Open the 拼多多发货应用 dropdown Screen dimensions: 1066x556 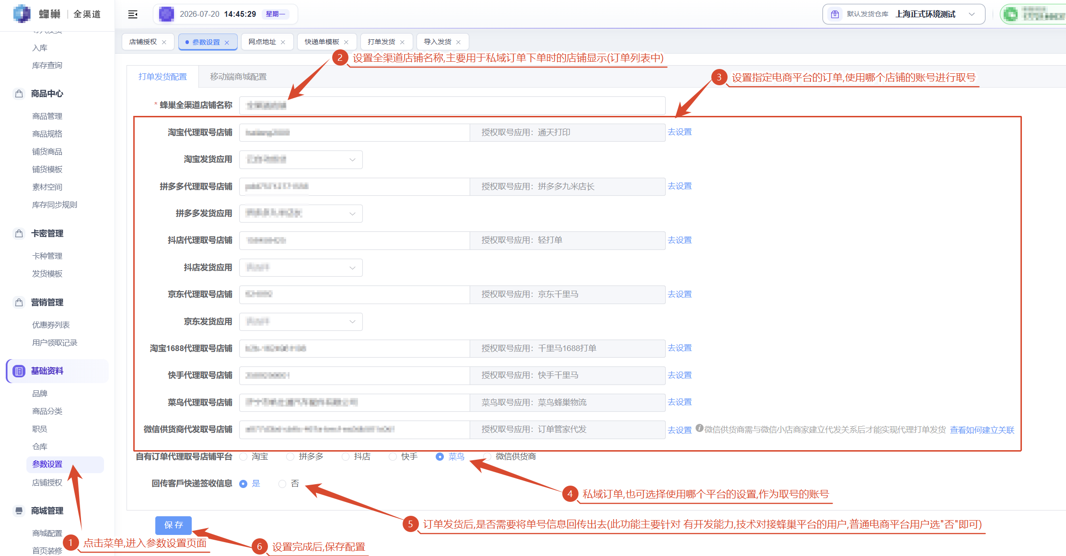point(301,214)
